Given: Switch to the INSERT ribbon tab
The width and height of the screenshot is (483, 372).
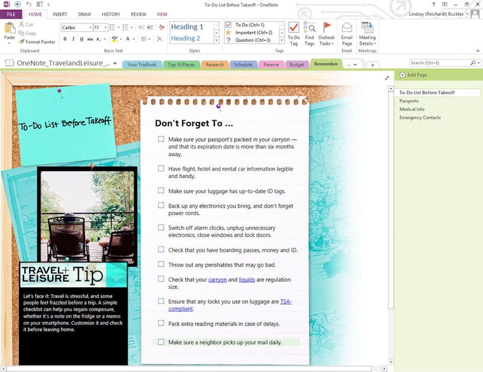Looking at the screenshot, I should coord(60,14).
